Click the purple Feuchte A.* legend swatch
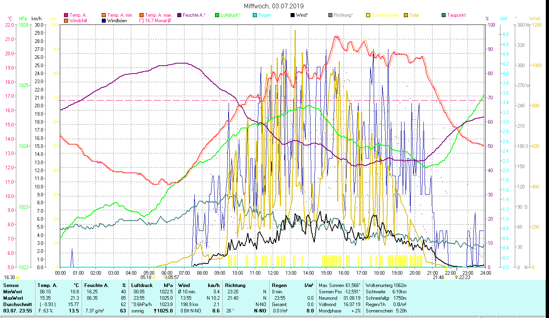 [180, 16]
